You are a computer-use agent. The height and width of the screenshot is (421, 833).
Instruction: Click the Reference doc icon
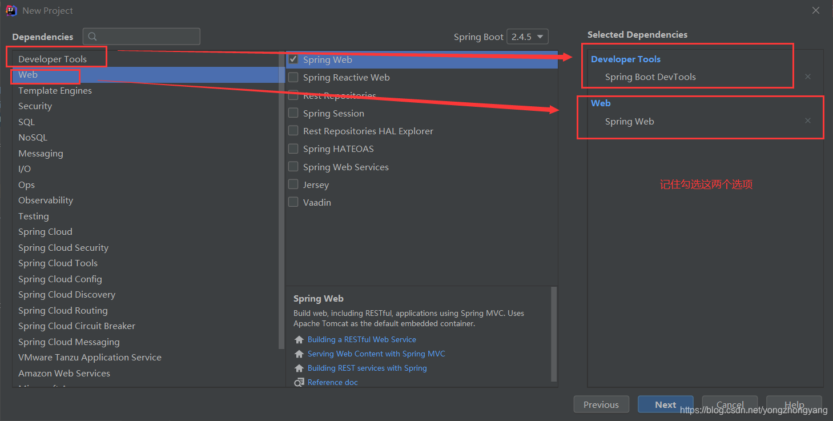[299, 383]
